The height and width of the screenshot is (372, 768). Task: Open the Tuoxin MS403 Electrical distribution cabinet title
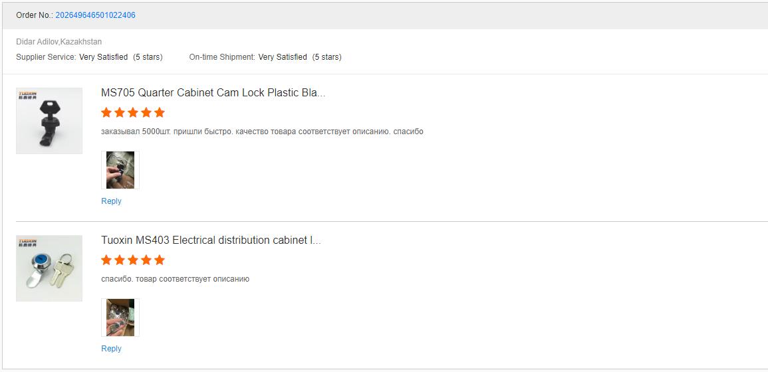click(211, 240)
